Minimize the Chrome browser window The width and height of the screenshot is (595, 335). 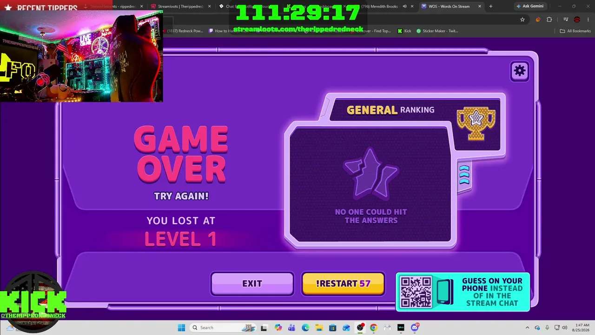tap(561, 7)
